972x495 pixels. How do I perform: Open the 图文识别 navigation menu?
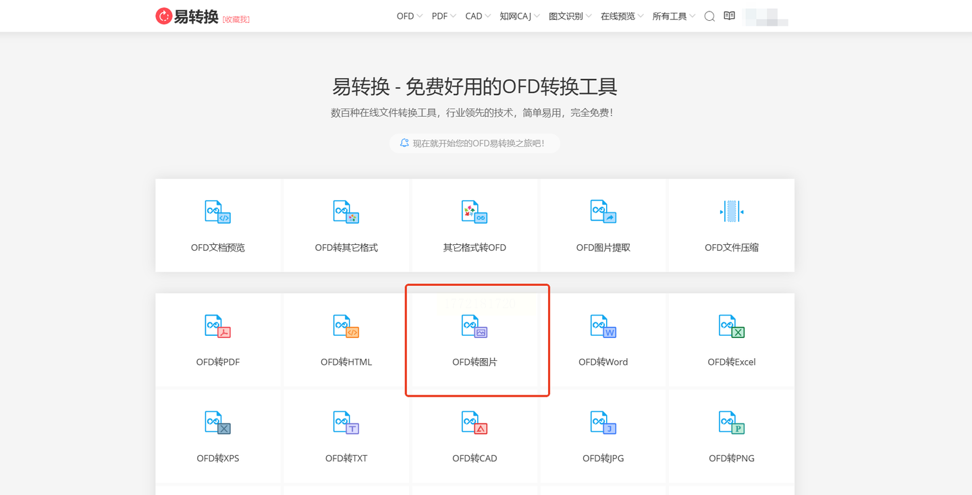tap(570, 16)
